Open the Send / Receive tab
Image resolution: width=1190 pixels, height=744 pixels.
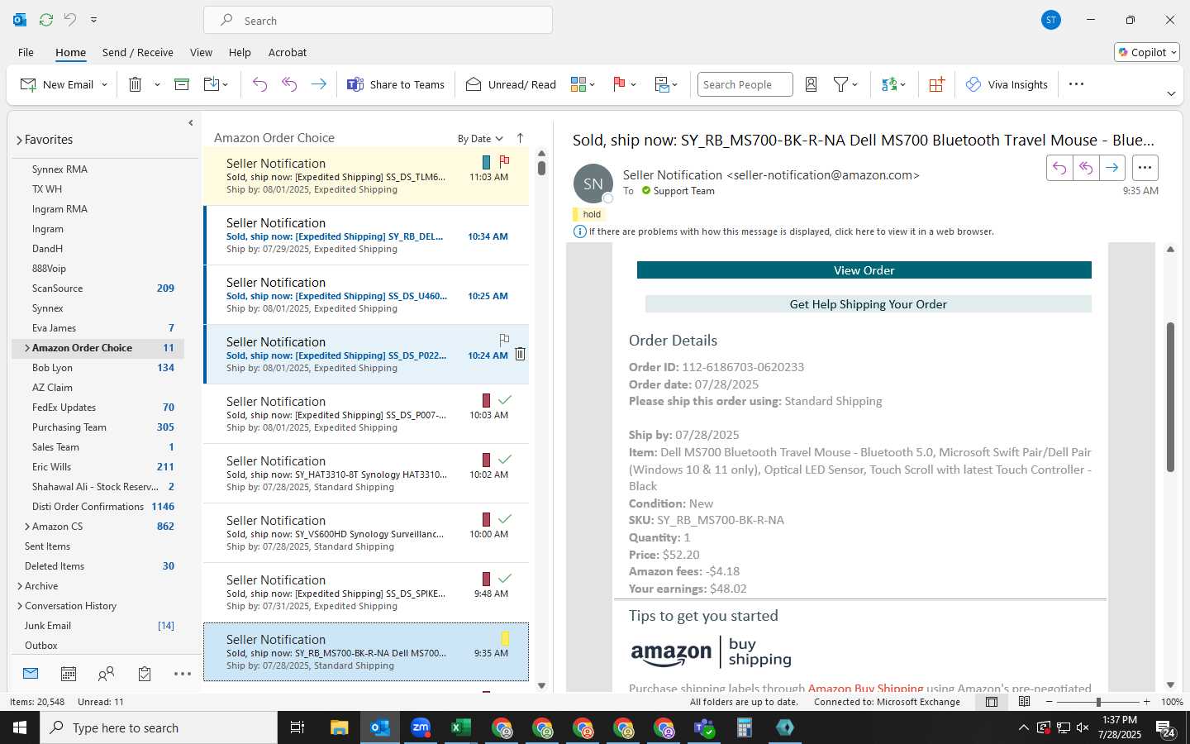[138, 52]
